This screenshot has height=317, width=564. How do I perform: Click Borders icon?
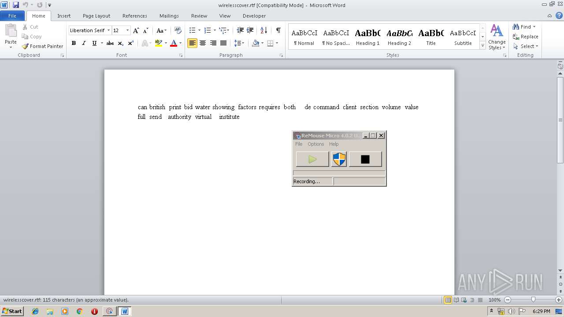coord(270,43)
